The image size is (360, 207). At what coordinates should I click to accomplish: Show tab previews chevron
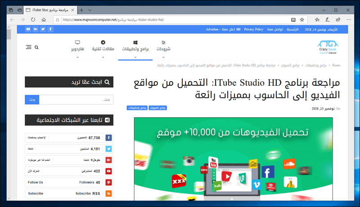90,10
